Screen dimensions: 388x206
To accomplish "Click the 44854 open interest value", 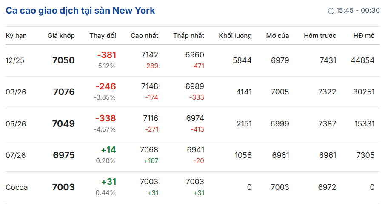I will 362,60.
